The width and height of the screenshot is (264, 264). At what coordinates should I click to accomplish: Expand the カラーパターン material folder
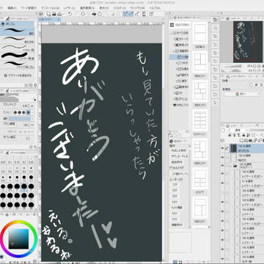point(175,39)
